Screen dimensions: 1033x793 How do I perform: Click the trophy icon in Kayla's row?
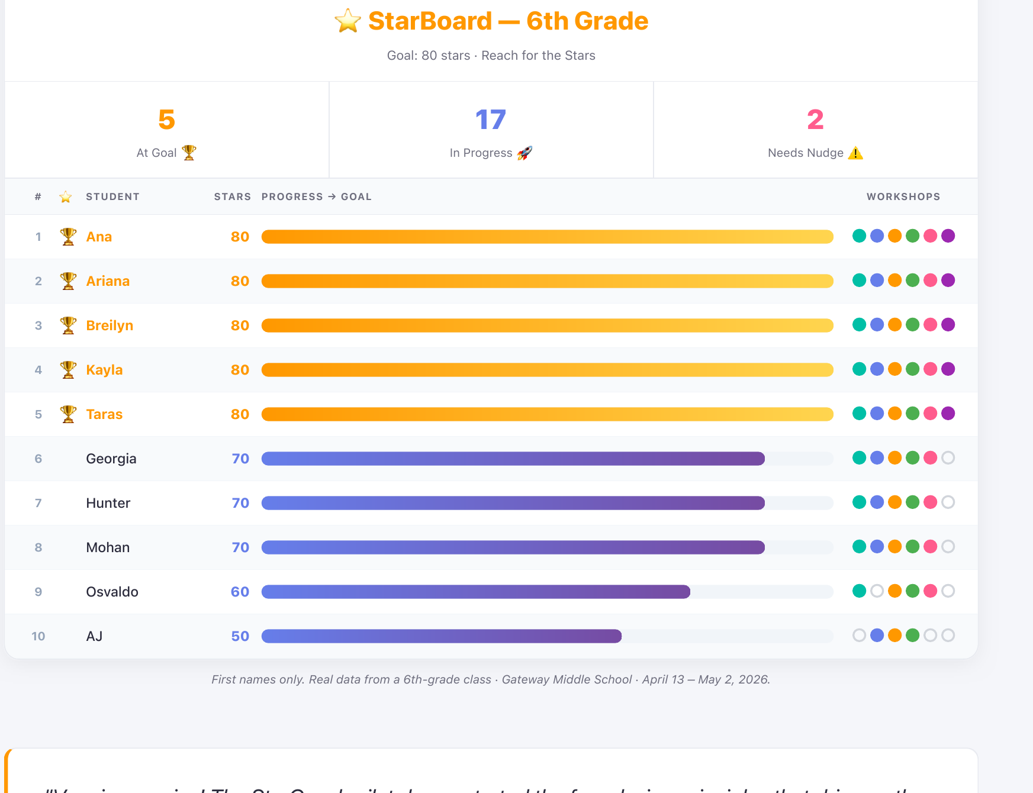[68, 370]
